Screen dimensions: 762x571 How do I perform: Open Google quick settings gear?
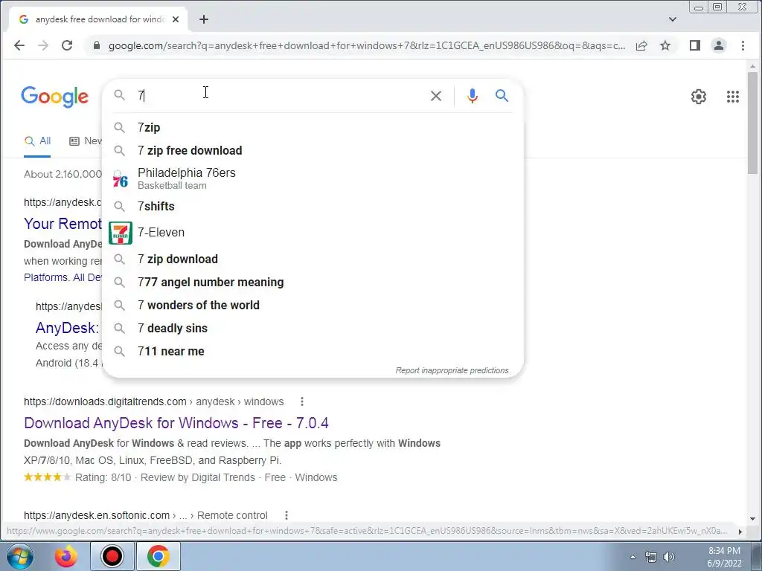point(698,97)
